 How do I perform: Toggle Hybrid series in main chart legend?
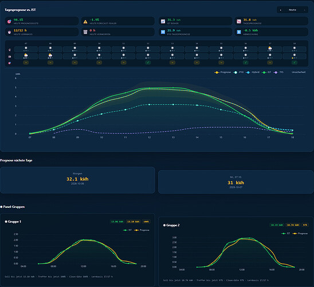[253, 72]
